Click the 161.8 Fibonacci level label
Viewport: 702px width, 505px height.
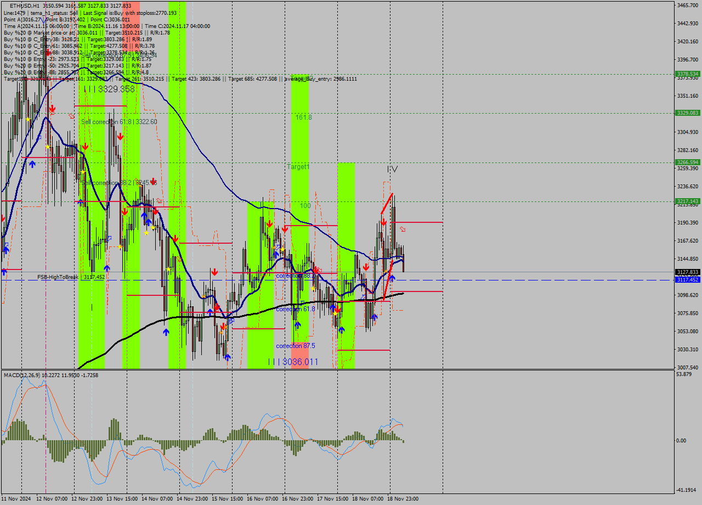point(304,117)
